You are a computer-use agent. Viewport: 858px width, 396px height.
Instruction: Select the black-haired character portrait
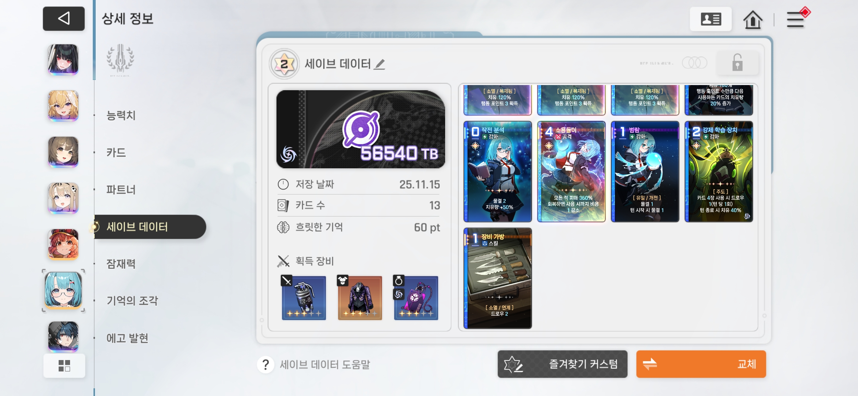point(63,60)
